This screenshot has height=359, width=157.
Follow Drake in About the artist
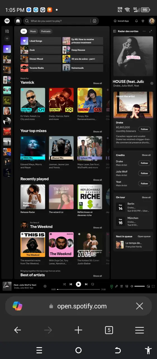click(144, 129)
